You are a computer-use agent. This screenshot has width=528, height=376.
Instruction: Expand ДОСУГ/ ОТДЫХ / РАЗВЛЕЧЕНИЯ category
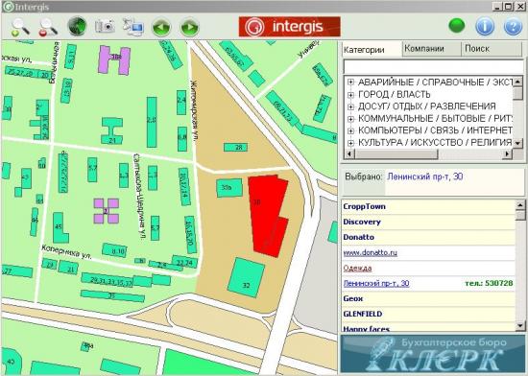click(350, 106)
